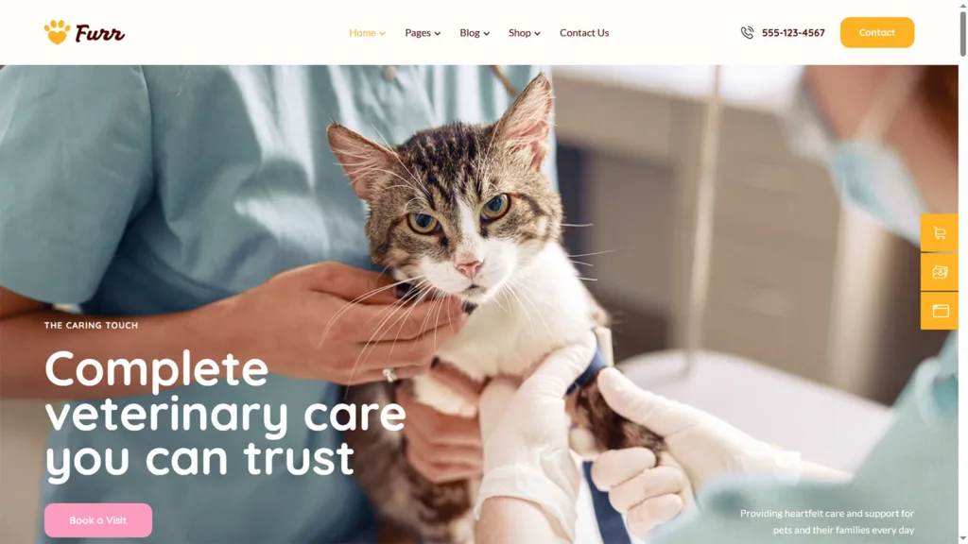Click the phone handset icon
Image resolution: width=968 pixels, height=544 pixels.
tap(747, 33)
